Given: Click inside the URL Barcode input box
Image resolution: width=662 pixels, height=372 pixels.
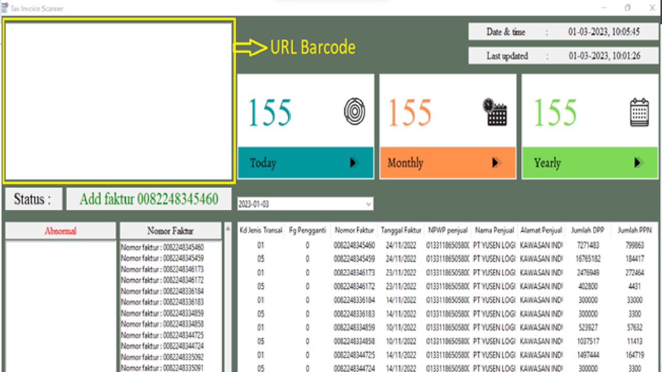Looking at the screenshot, I should coord(119,101).
